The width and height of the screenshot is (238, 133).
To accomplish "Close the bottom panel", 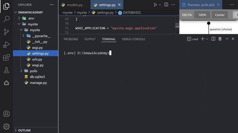I will 233,39.
